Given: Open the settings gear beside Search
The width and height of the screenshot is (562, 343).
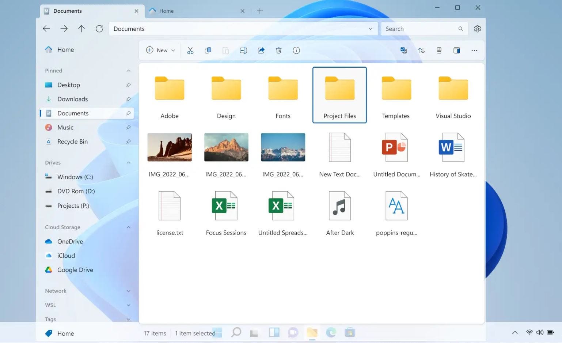Looking at the screenshot, I should 477,29.
